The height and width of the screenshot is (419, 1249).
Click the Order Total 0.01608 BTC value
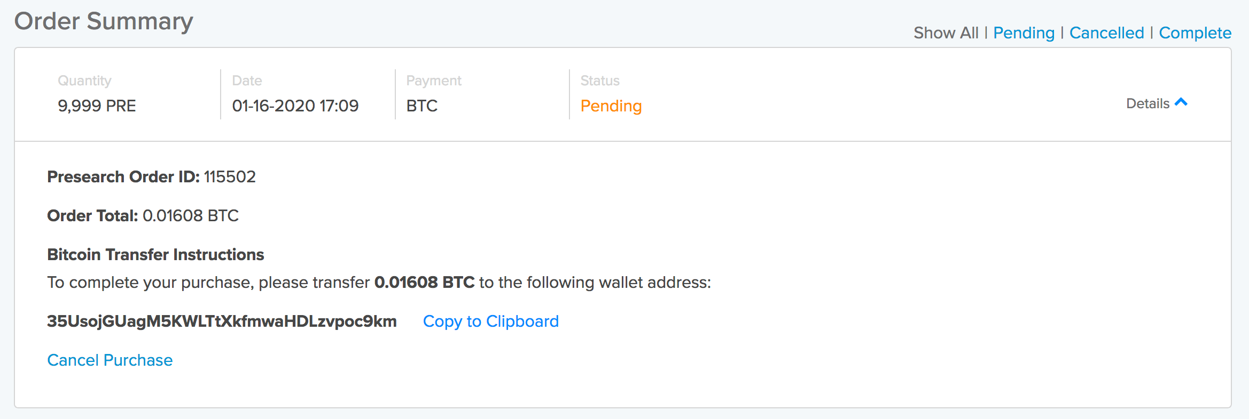(191, 216)
